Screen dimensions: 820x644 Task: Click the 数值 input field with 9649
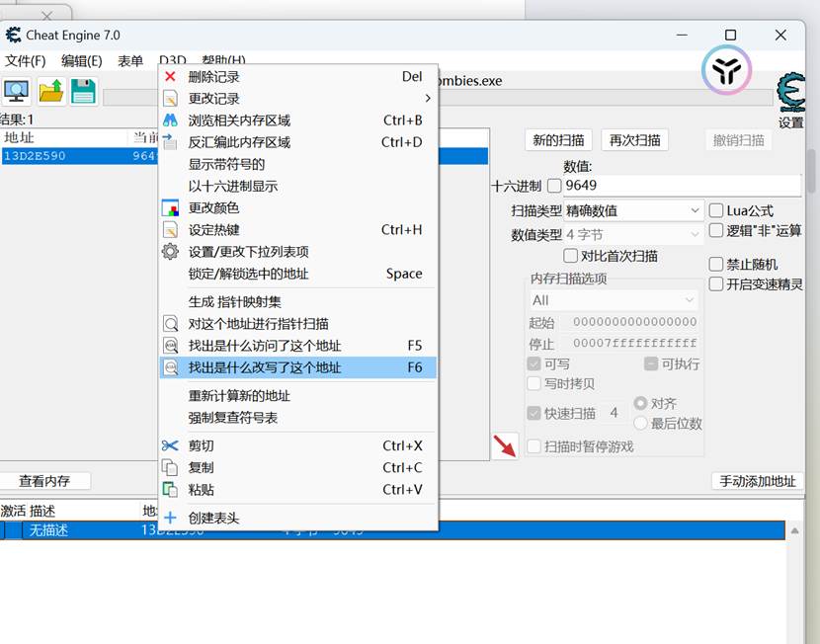(682, 186)
